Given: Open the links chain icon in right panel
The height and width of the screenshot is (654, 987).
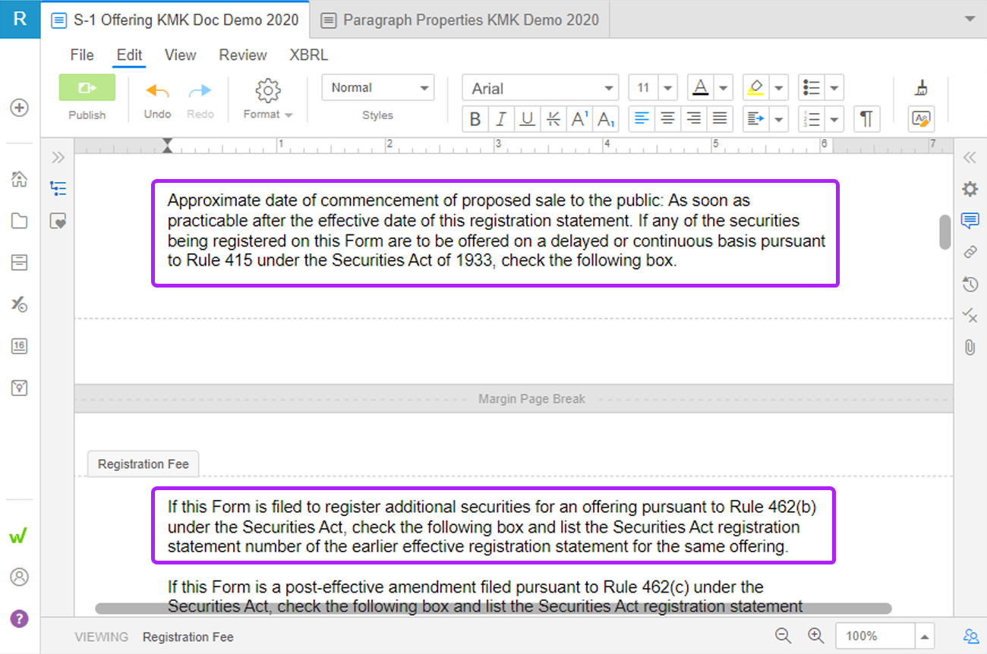Looking at the screenshot, I should pyautogui.click(x=970, y=252).
